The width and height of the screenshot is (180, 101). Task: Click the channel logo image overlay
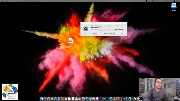[x=10, y=92]
